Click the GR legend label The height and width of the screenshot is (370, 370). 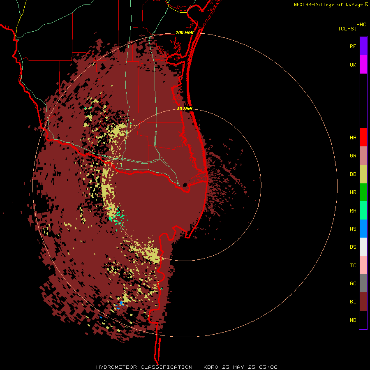pos(353,156)
